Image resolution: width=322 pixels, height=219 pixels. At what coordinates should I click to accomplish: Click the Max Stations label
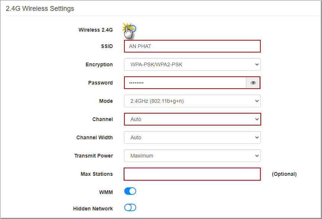tap(96, 174)
